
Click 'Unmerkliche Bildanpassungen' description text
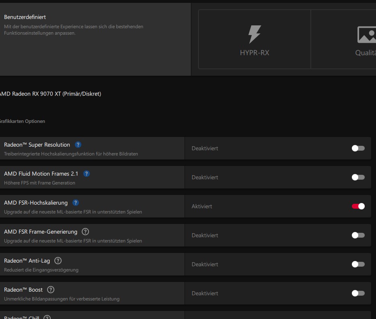point(62,299)
